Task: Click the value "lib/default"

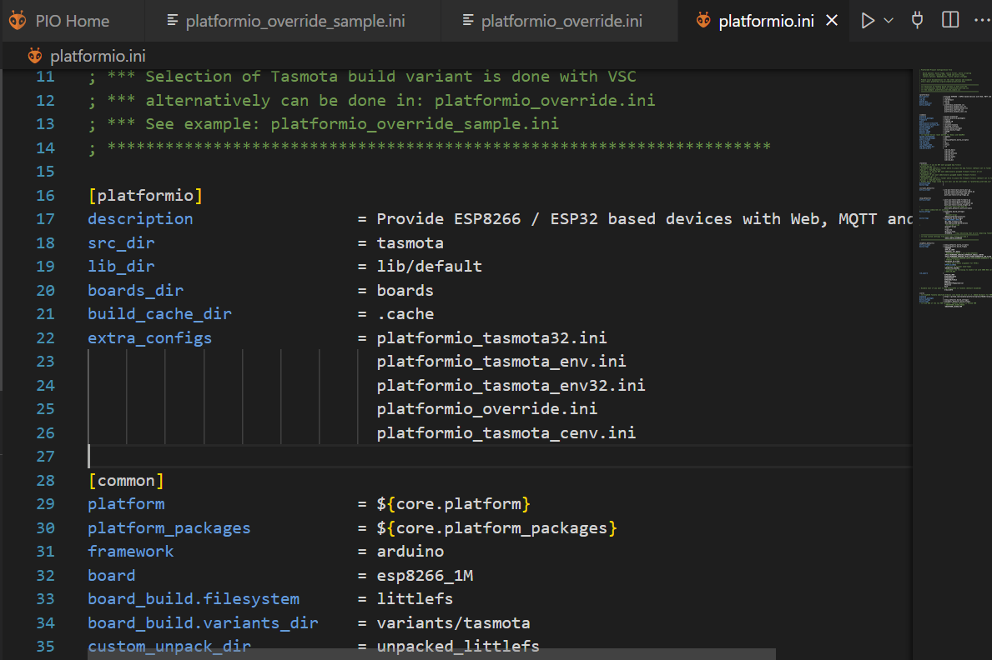Action: point(430,266)
